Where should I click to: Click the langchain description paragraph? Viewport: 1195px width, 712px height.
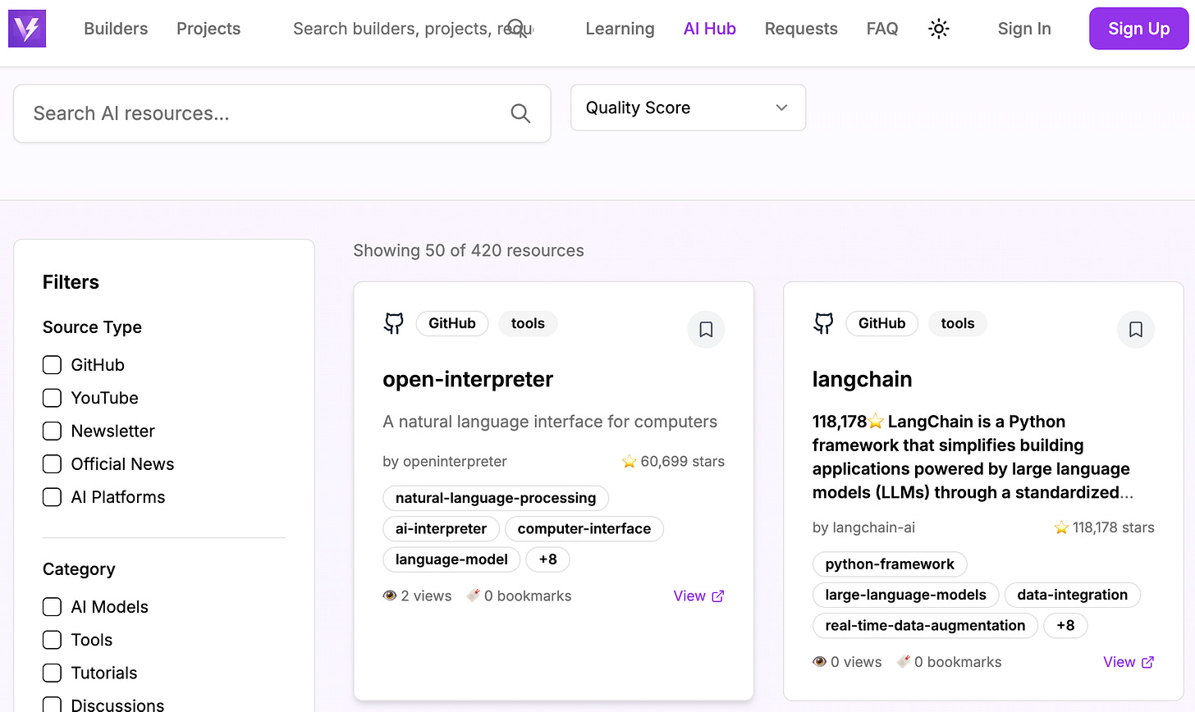coord(973,457)
